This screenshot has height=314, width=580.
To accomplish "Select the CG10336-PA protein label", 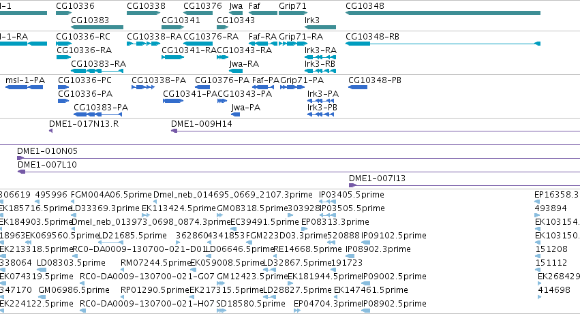I will 85,94.
